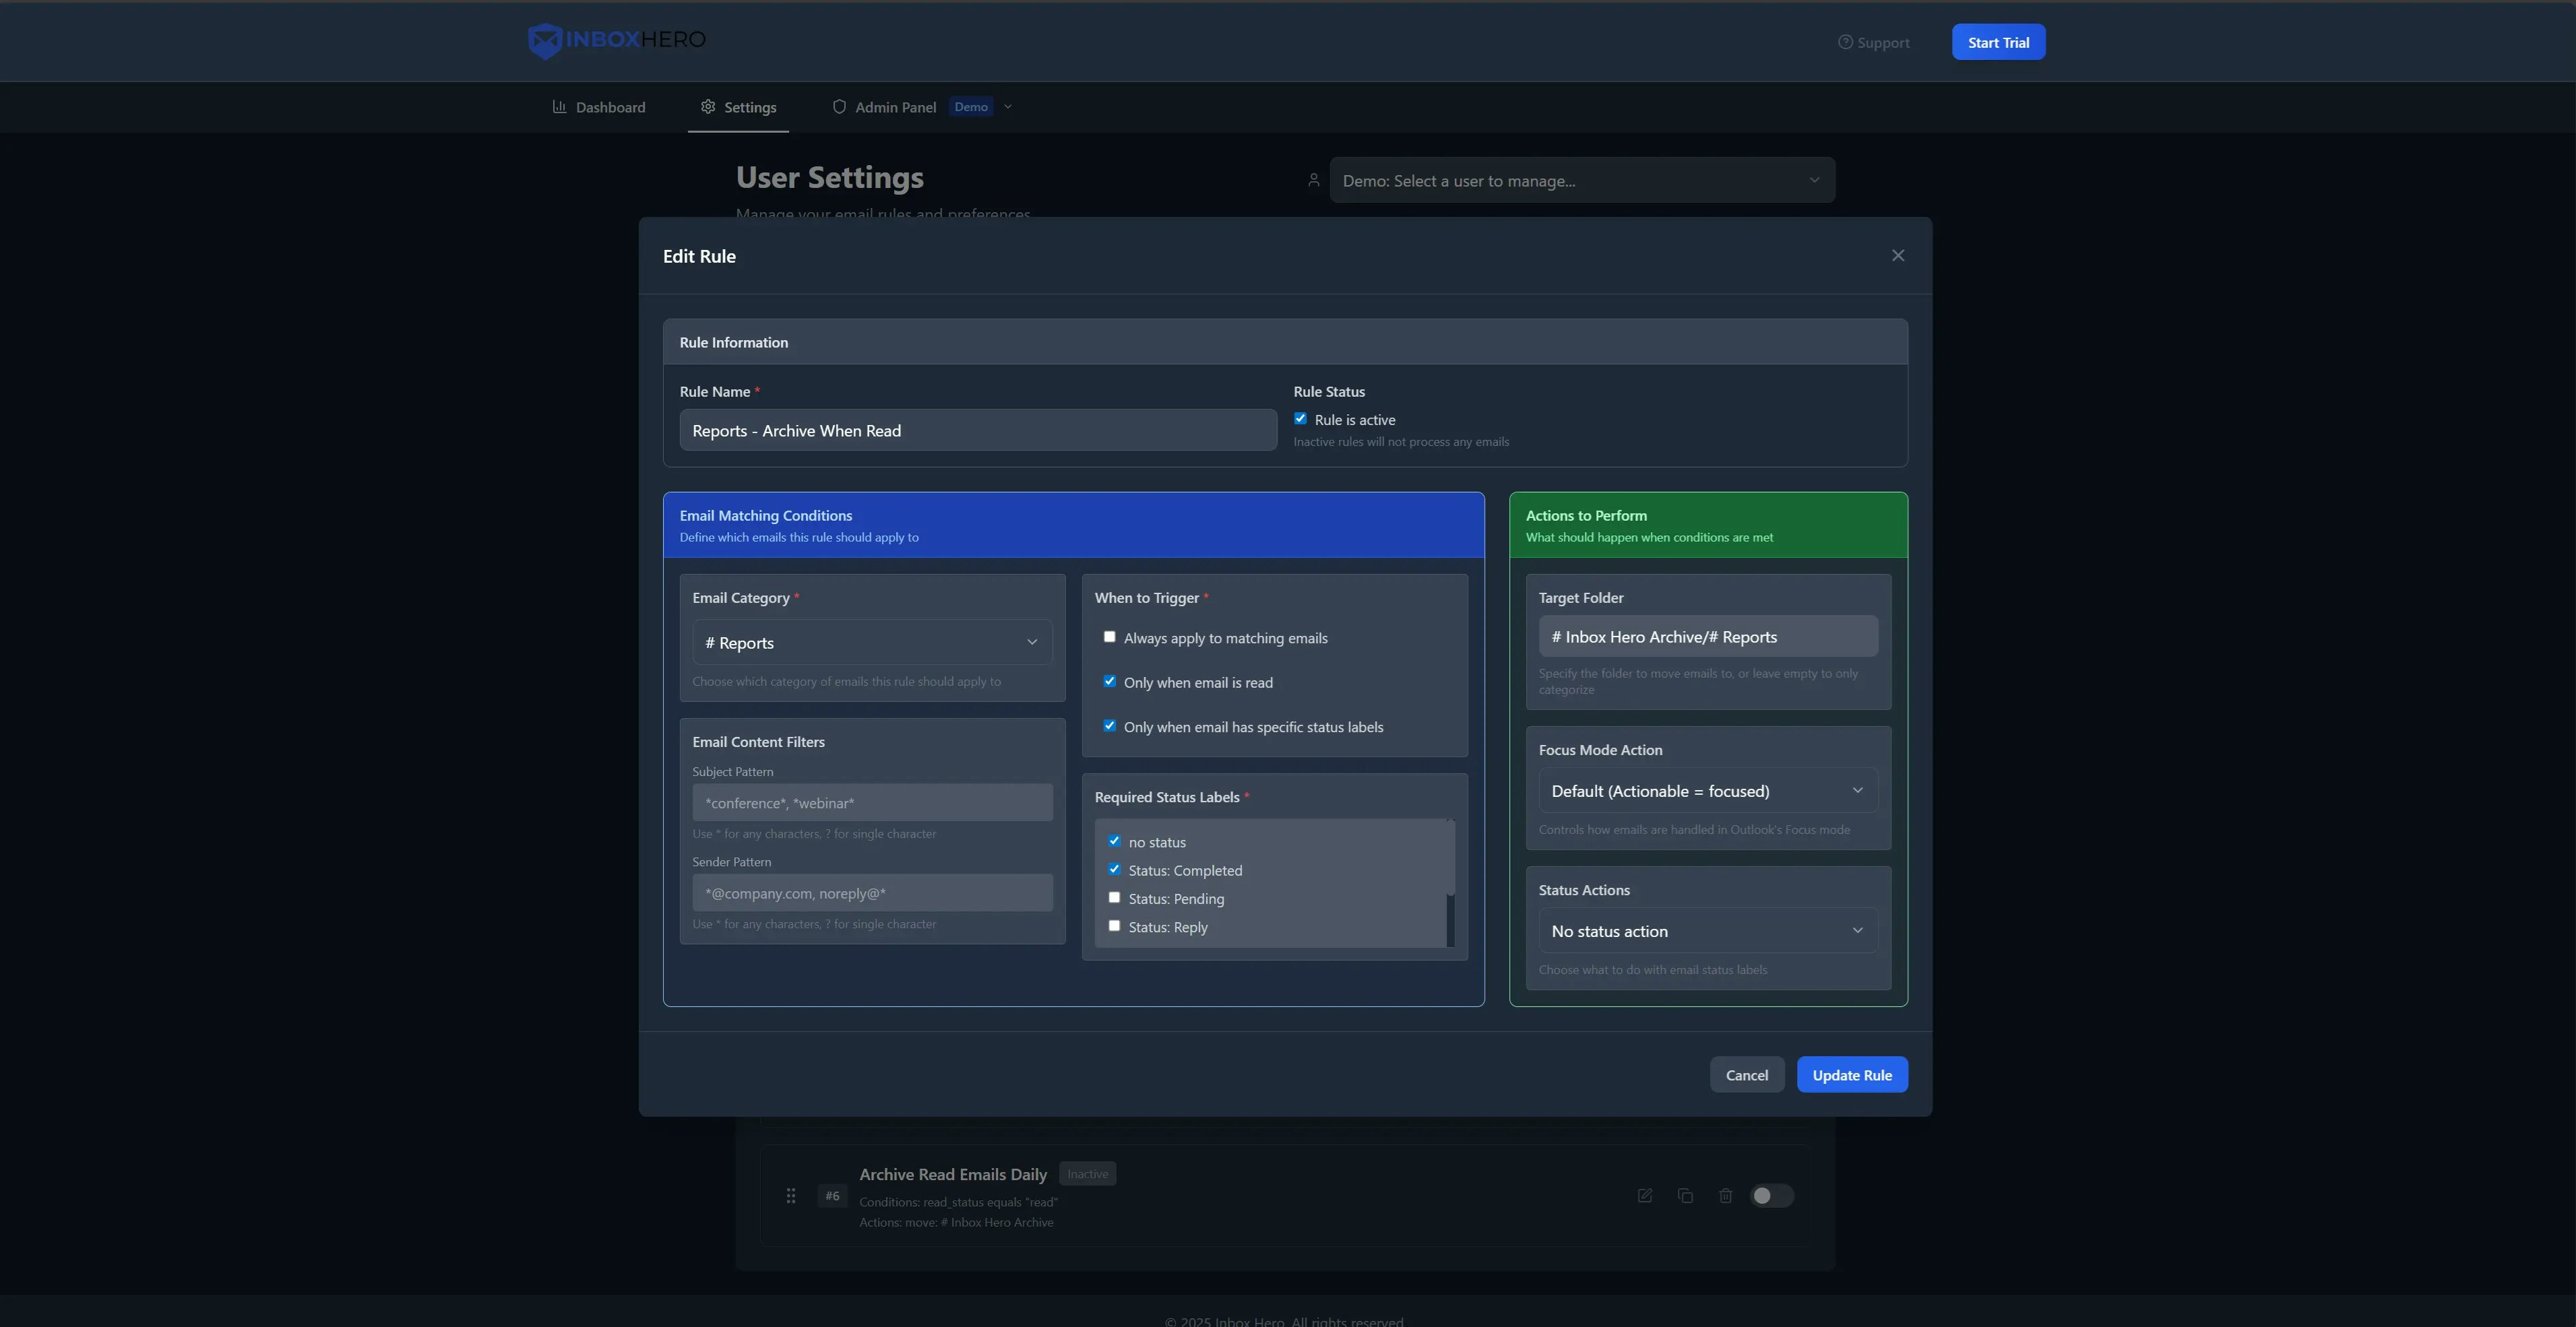Click the drag handle of rule #6

pyautogui.click(x=791, y=1196)
